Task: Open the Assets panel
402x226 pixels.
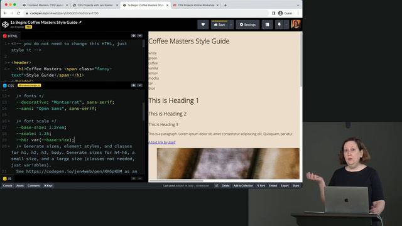Action: click(20, 186)
